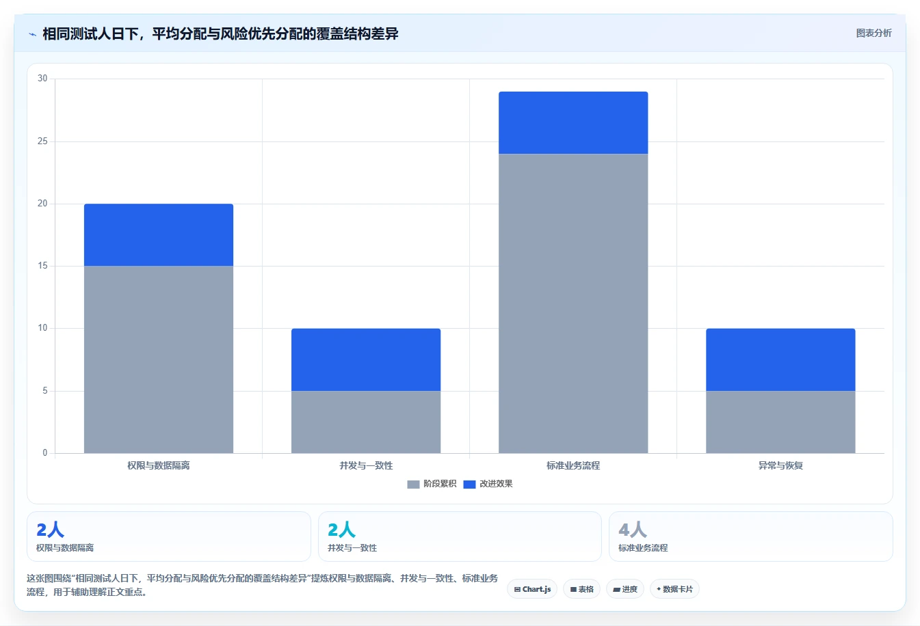Viewport: 920px width, 626px height.
Task: Toggle the blue 改进效果 legend swatch
Action: (469, 484)
